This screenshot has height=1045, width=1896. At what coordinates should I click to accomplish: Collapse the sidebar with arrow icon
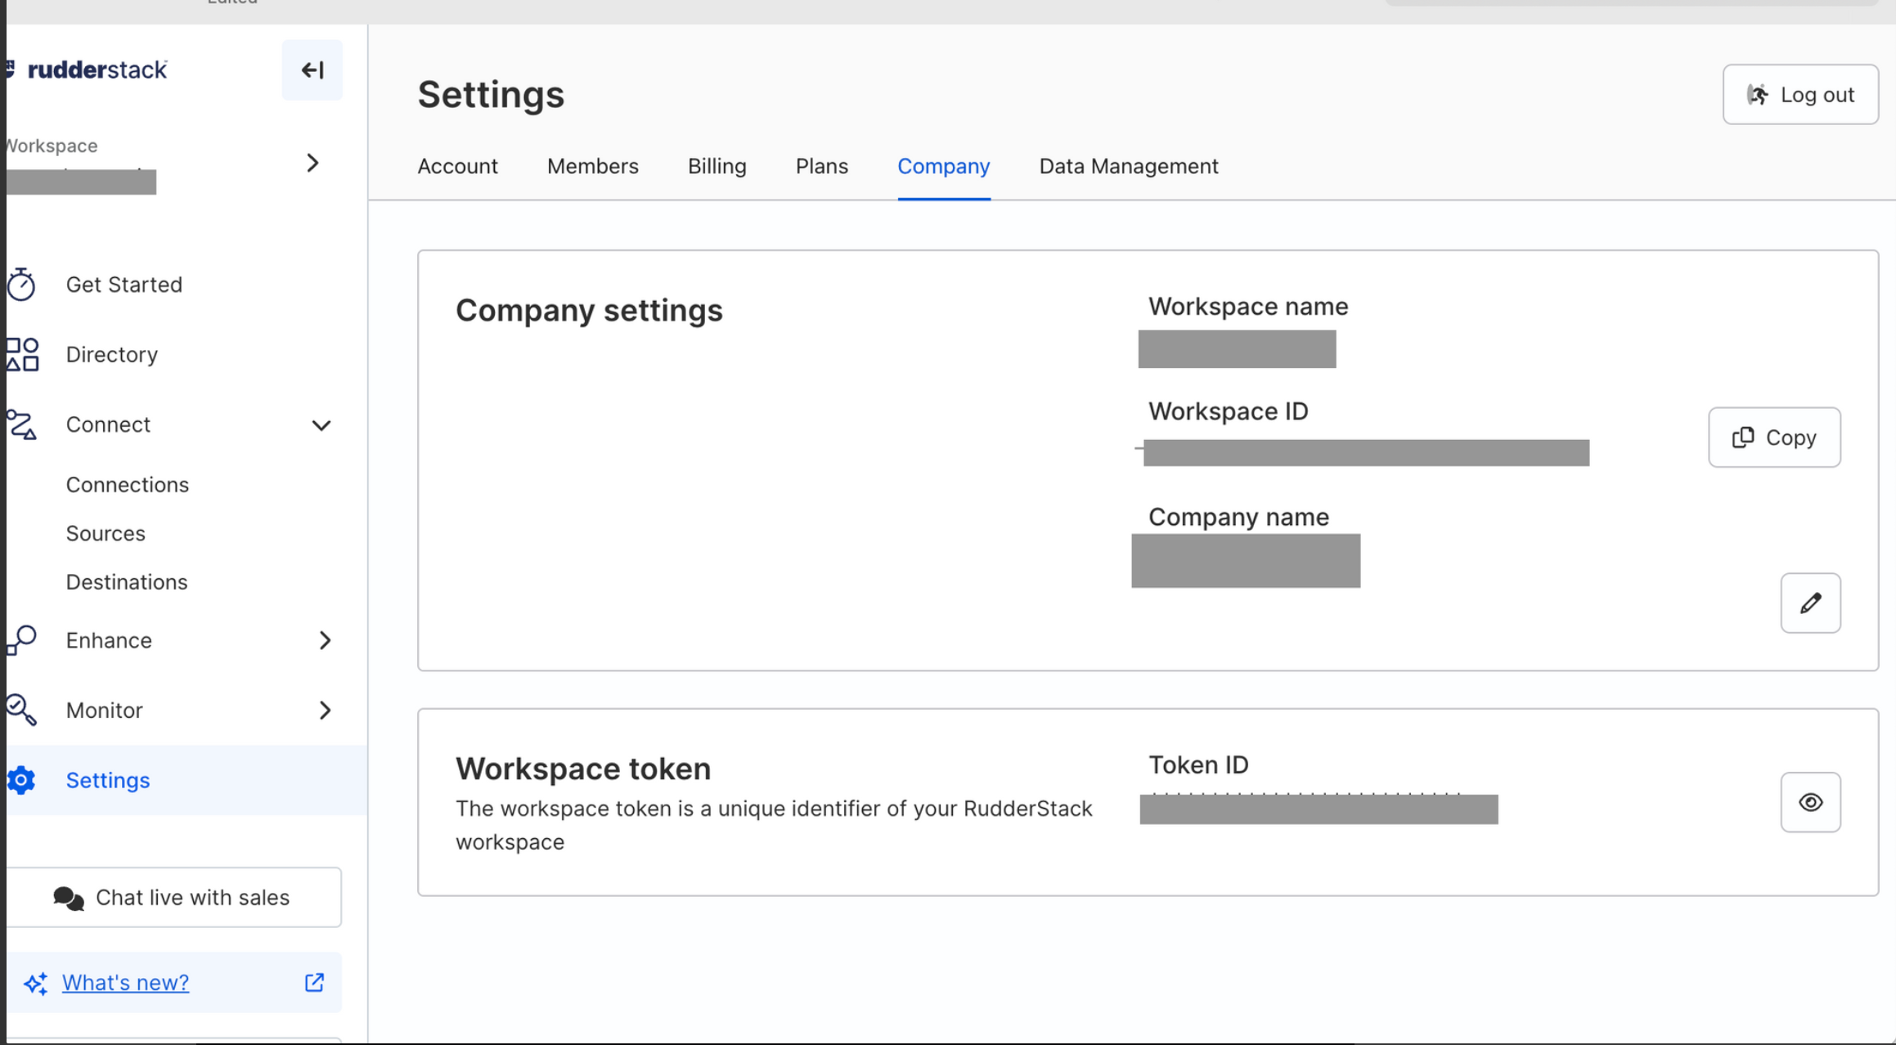[312, 70]
